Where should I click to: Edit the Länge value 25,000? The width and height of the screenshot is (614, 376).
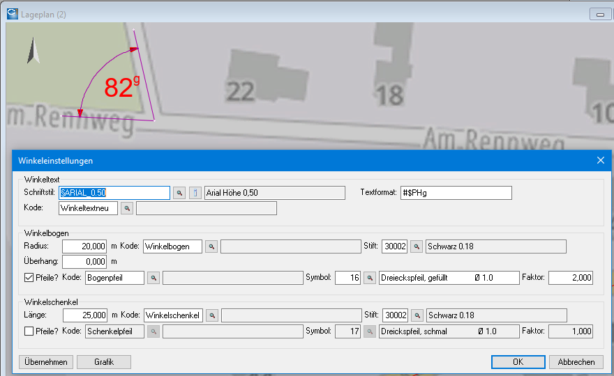(x=85, y=315)
